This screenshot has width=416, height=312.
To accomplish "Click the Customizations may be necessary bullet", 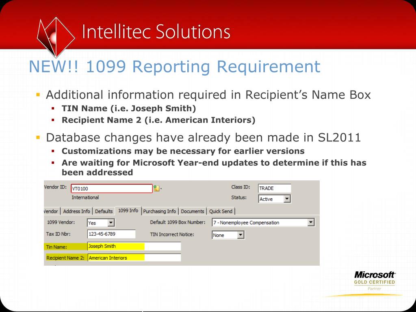I will coord(183,151).
